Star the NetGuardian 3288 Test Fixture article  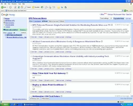click(x=31, y=96)
